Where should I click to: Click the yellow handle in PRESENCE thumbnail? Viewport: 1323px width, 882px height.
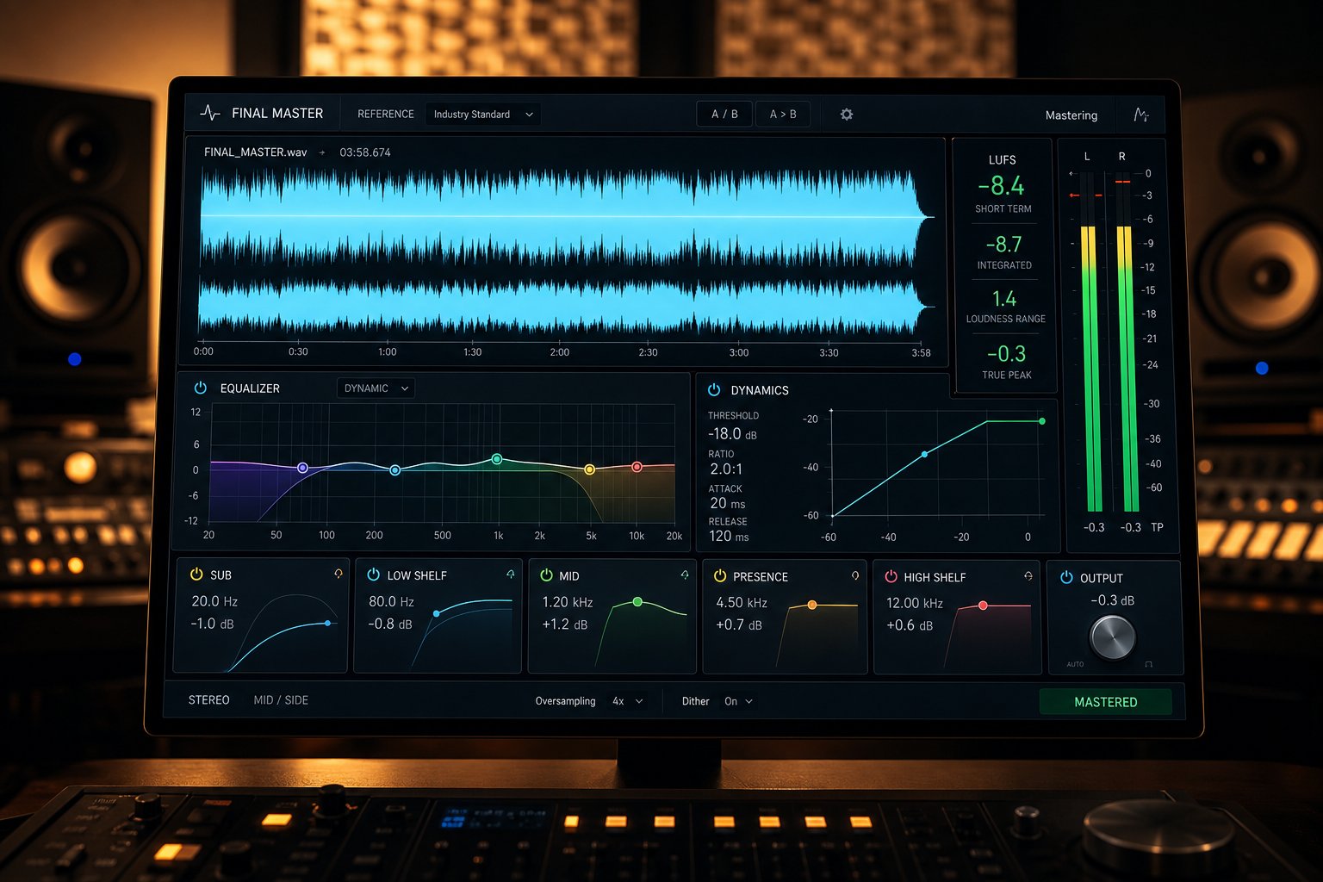(812, 605)
